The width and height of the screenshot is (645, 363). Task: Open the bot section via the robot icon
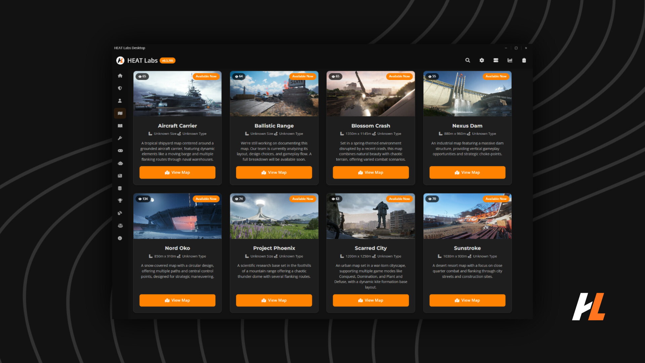click(120, 163)
